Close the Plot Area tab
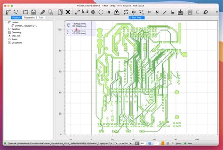 pyautogui.click(x=130, y=18)
